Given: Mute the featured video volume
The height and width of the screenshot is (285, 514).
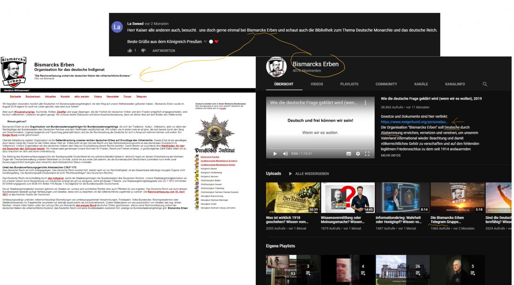Looking at the screenshot, I should pyautogui.click(x=285, y=153).
